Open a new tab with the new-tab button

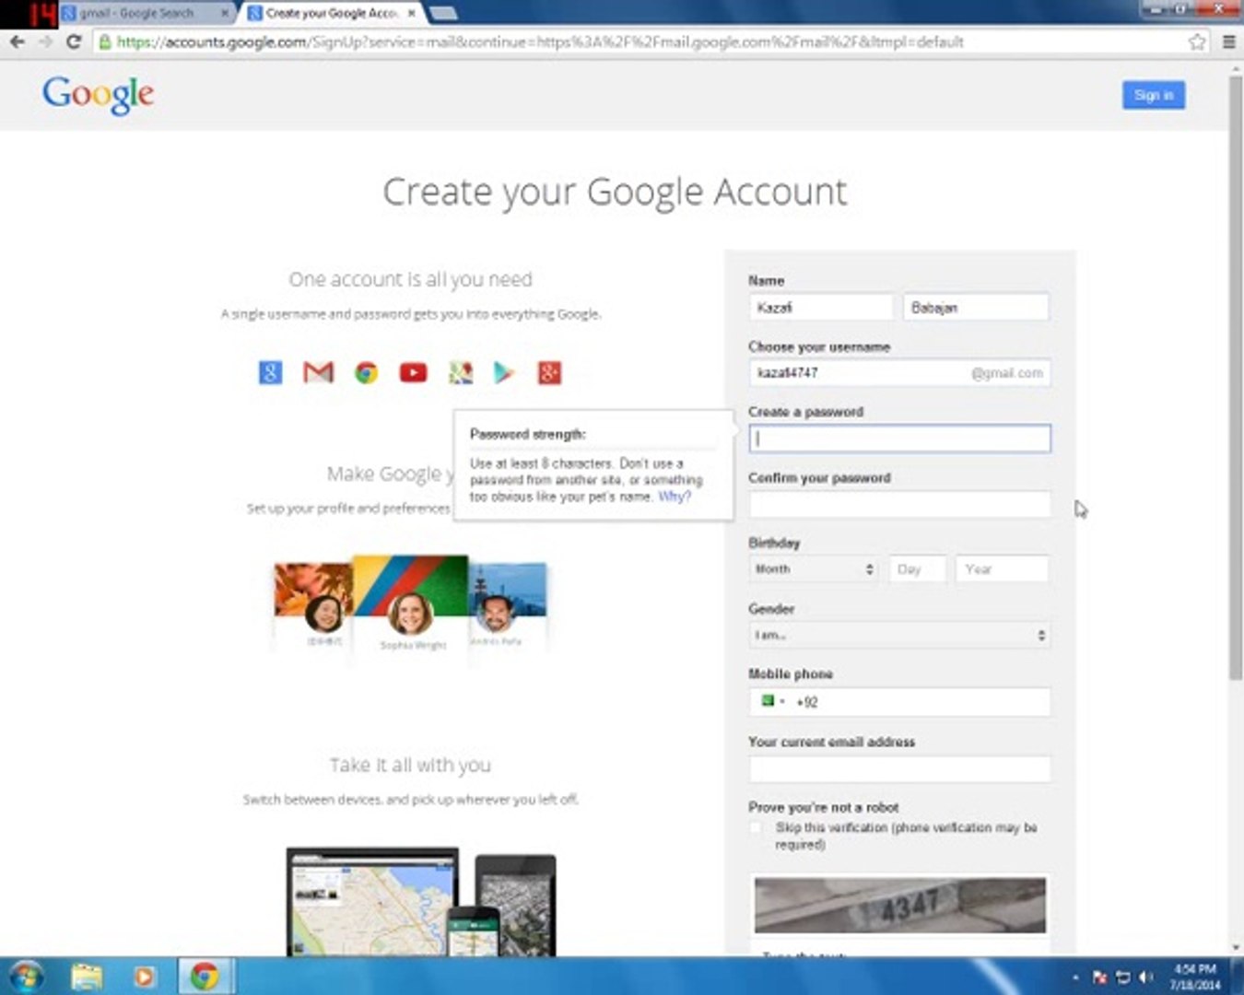pos(443,14)
